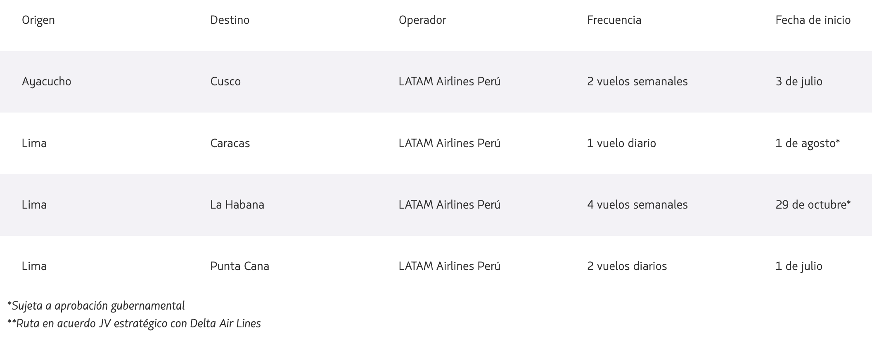This screenshot has height=343, width=872.
Task: Select the 2 vuelos semanales frequency cell
Action: [637, 82]
